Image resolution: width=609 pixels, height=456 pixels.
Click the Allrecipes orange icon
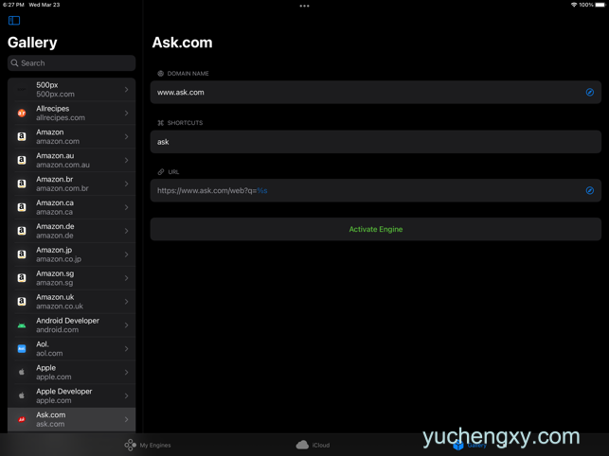(x=22, y=113)
